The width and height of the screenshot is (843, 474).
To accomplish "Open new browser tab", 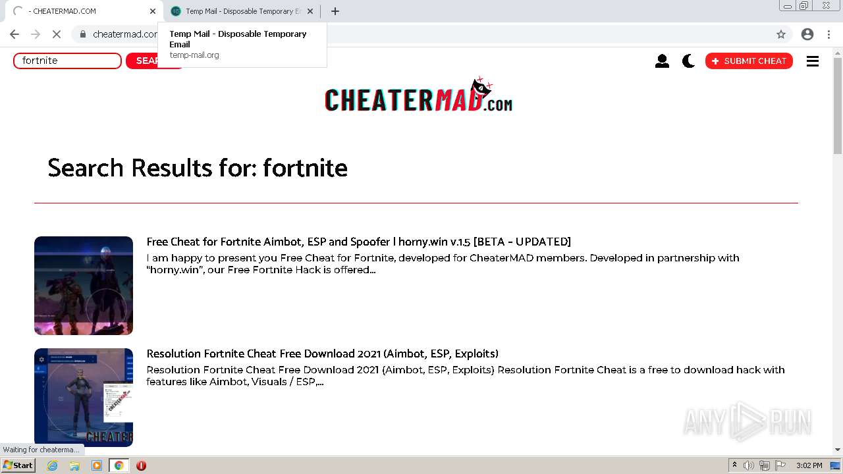I will click(335, 11).
